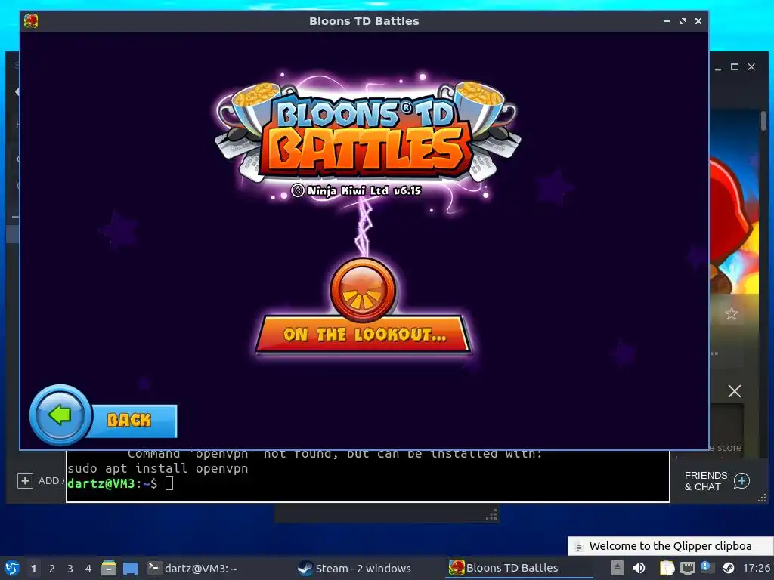
Task: Click the favorite star icon in Steam
Action: tap(732, 313)
